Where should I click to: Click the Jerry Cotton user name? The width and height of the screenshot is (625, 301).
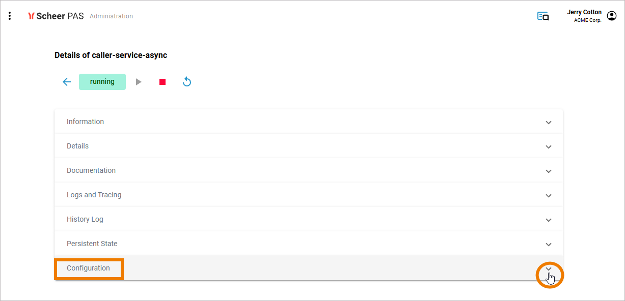click(584, 12)
